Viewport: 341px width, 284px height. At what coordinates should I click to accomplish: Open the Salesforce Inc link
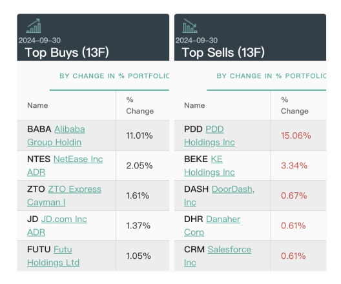point(218,256)
